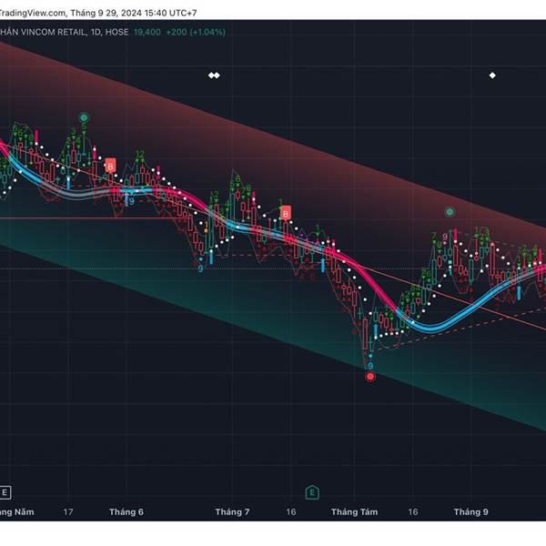The width and height of the screenshot is (546, 546).
Task: Click the TradingView.com timestamp header text
Action: (x=98, y=14)
